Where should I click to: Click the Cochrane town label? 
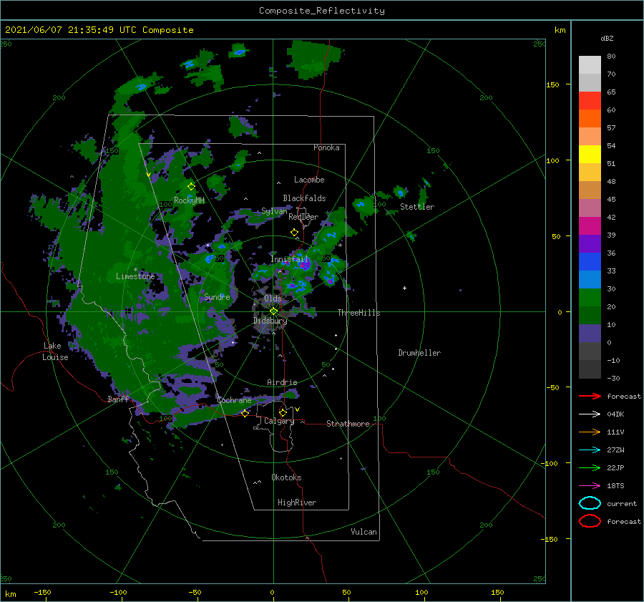[x=234, y=400]
